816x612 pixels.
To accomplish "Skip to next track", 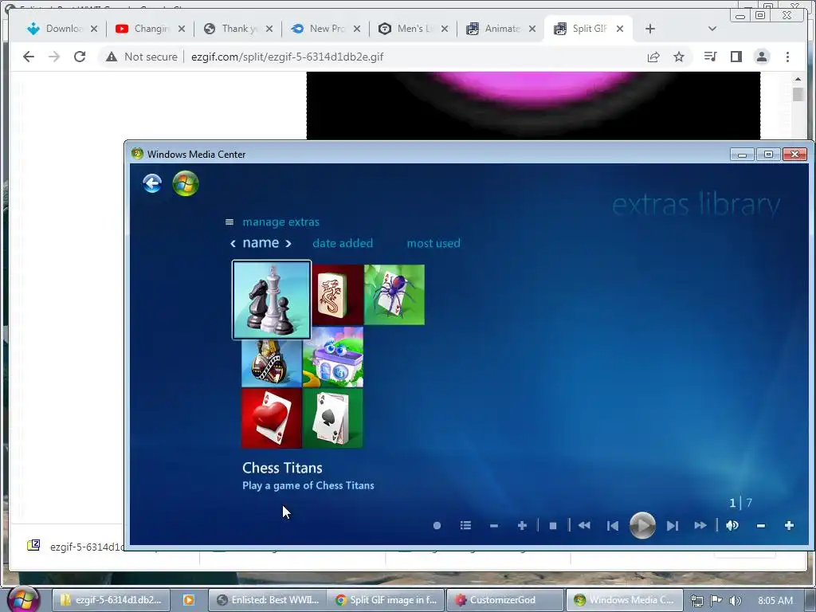I will pyautogui.click(x=673, y=526).
